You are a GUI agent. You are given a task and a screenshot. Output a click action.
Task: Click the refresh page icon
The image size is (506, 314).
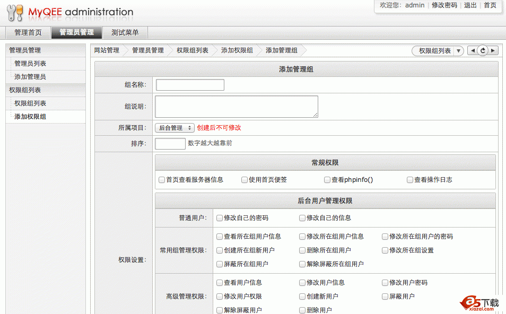483,50
